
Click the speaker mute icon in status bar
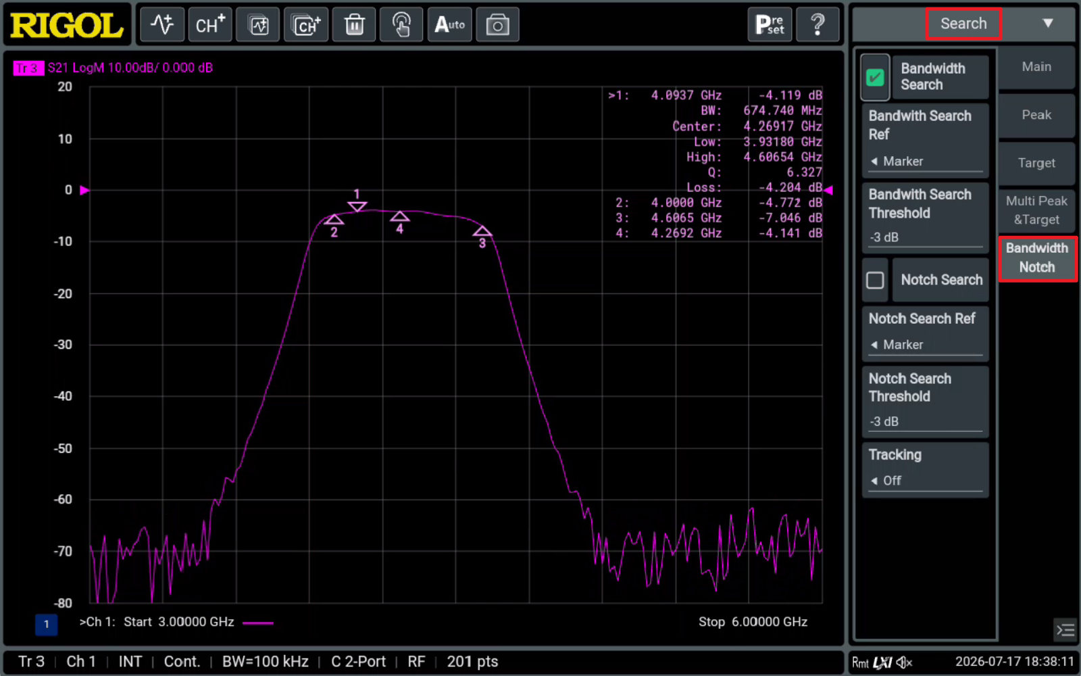(x=905, y=662)
